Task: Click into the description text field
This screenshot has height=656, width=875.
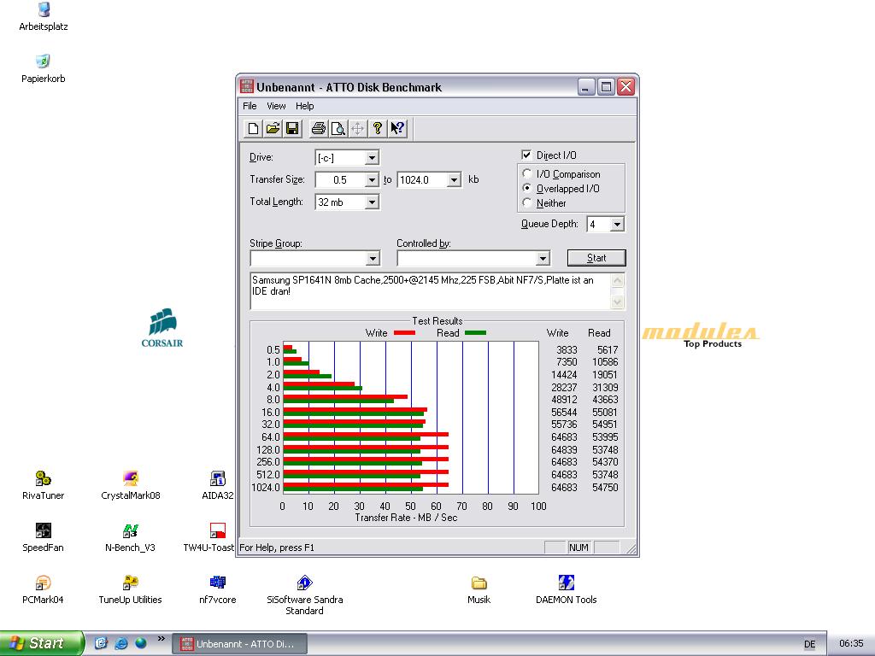Action: click(x=431, y=291)
